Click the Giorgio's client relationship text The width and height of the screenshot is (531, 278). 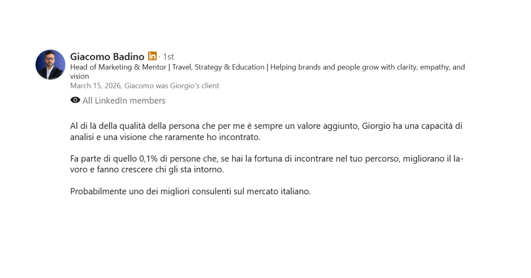coord(195,86)
